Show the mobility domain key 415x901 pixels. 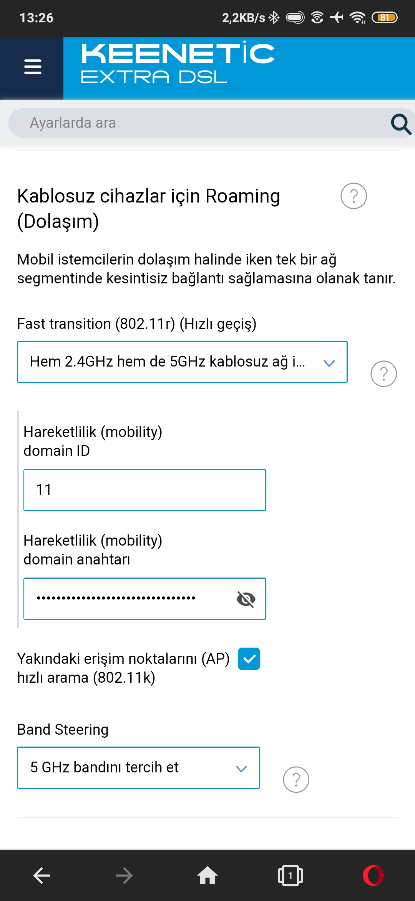click(x=246, y=599)
